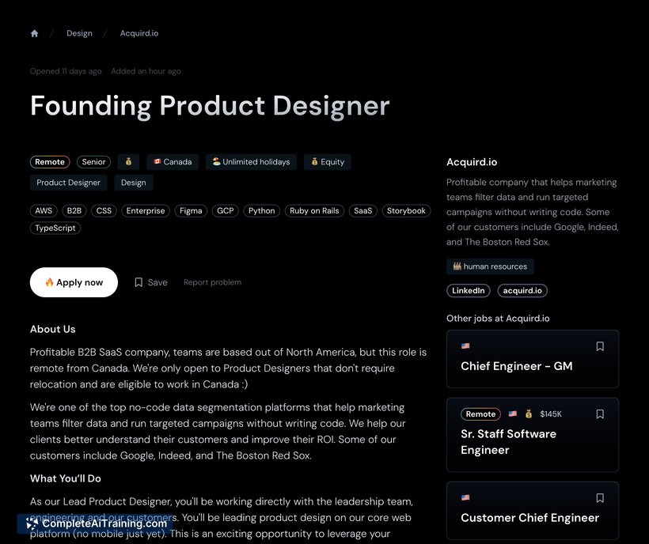Viewport: 649px width, 544px height.
Task: Click the Report problem link
Action: [212, 282]
